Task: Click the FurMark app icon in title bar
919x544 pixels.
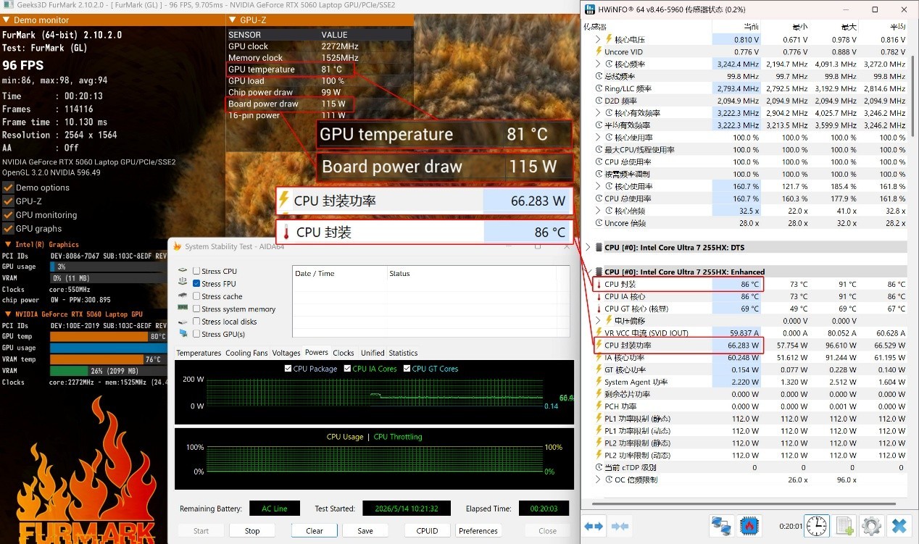Action: (x=7, y=4)
